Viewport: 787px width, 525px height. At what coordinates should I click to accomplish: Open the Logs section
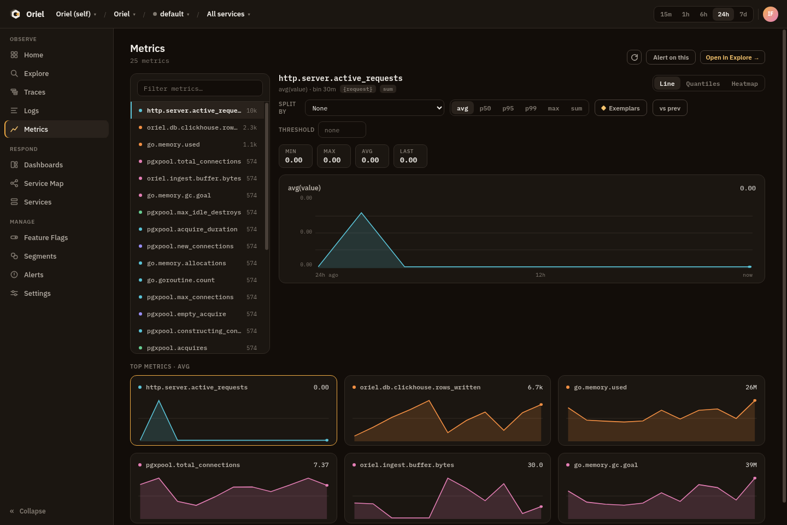click(56, 110)
